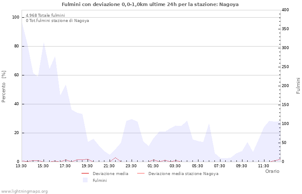The width and height of the screenshot is (302, 194).
Task: Click the 40 percent axis value
Action: [17, 104]
